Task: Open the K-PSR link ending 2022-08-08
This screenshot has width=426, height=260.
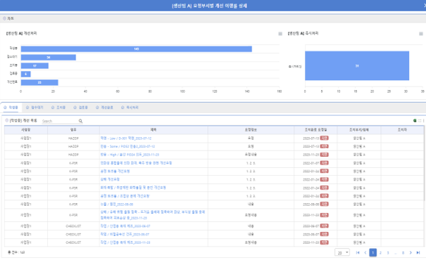Action: point(117,204)
